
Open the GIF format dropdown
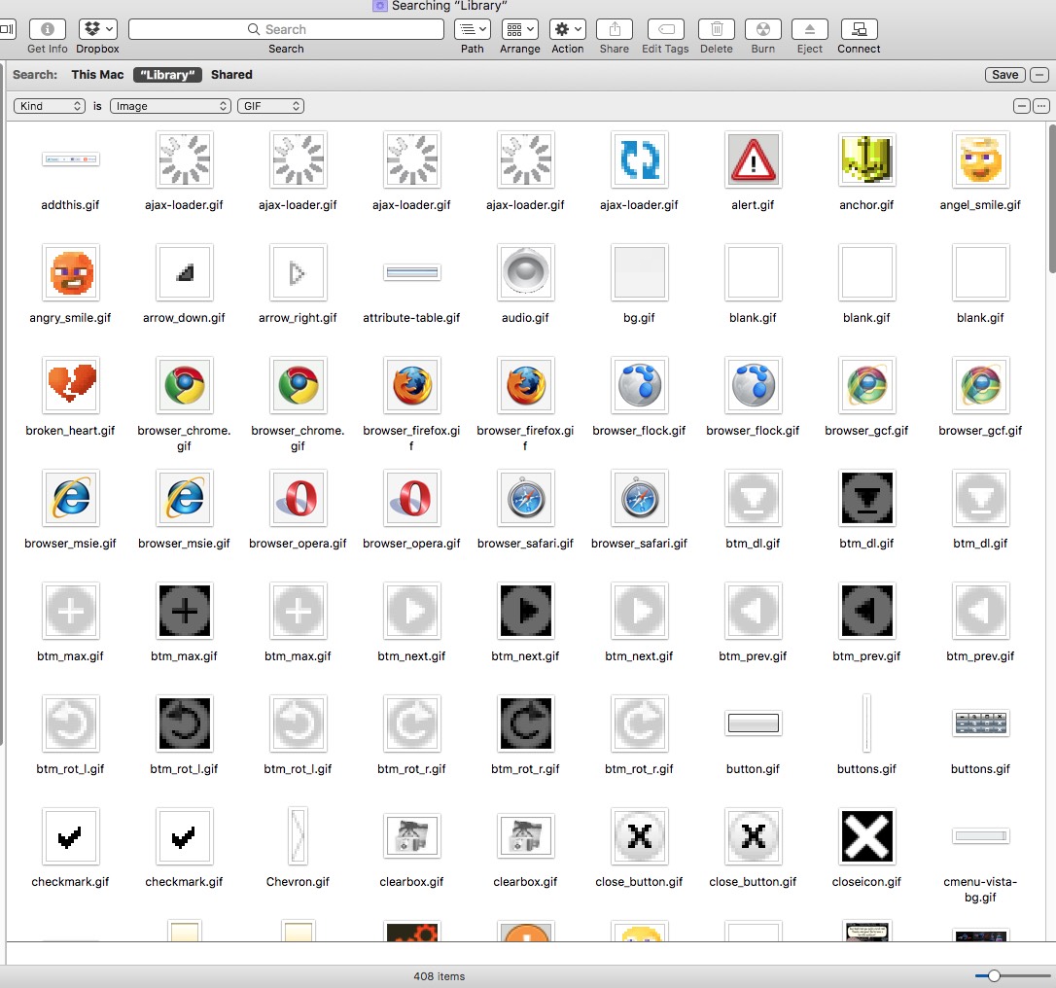coord(270,106)
